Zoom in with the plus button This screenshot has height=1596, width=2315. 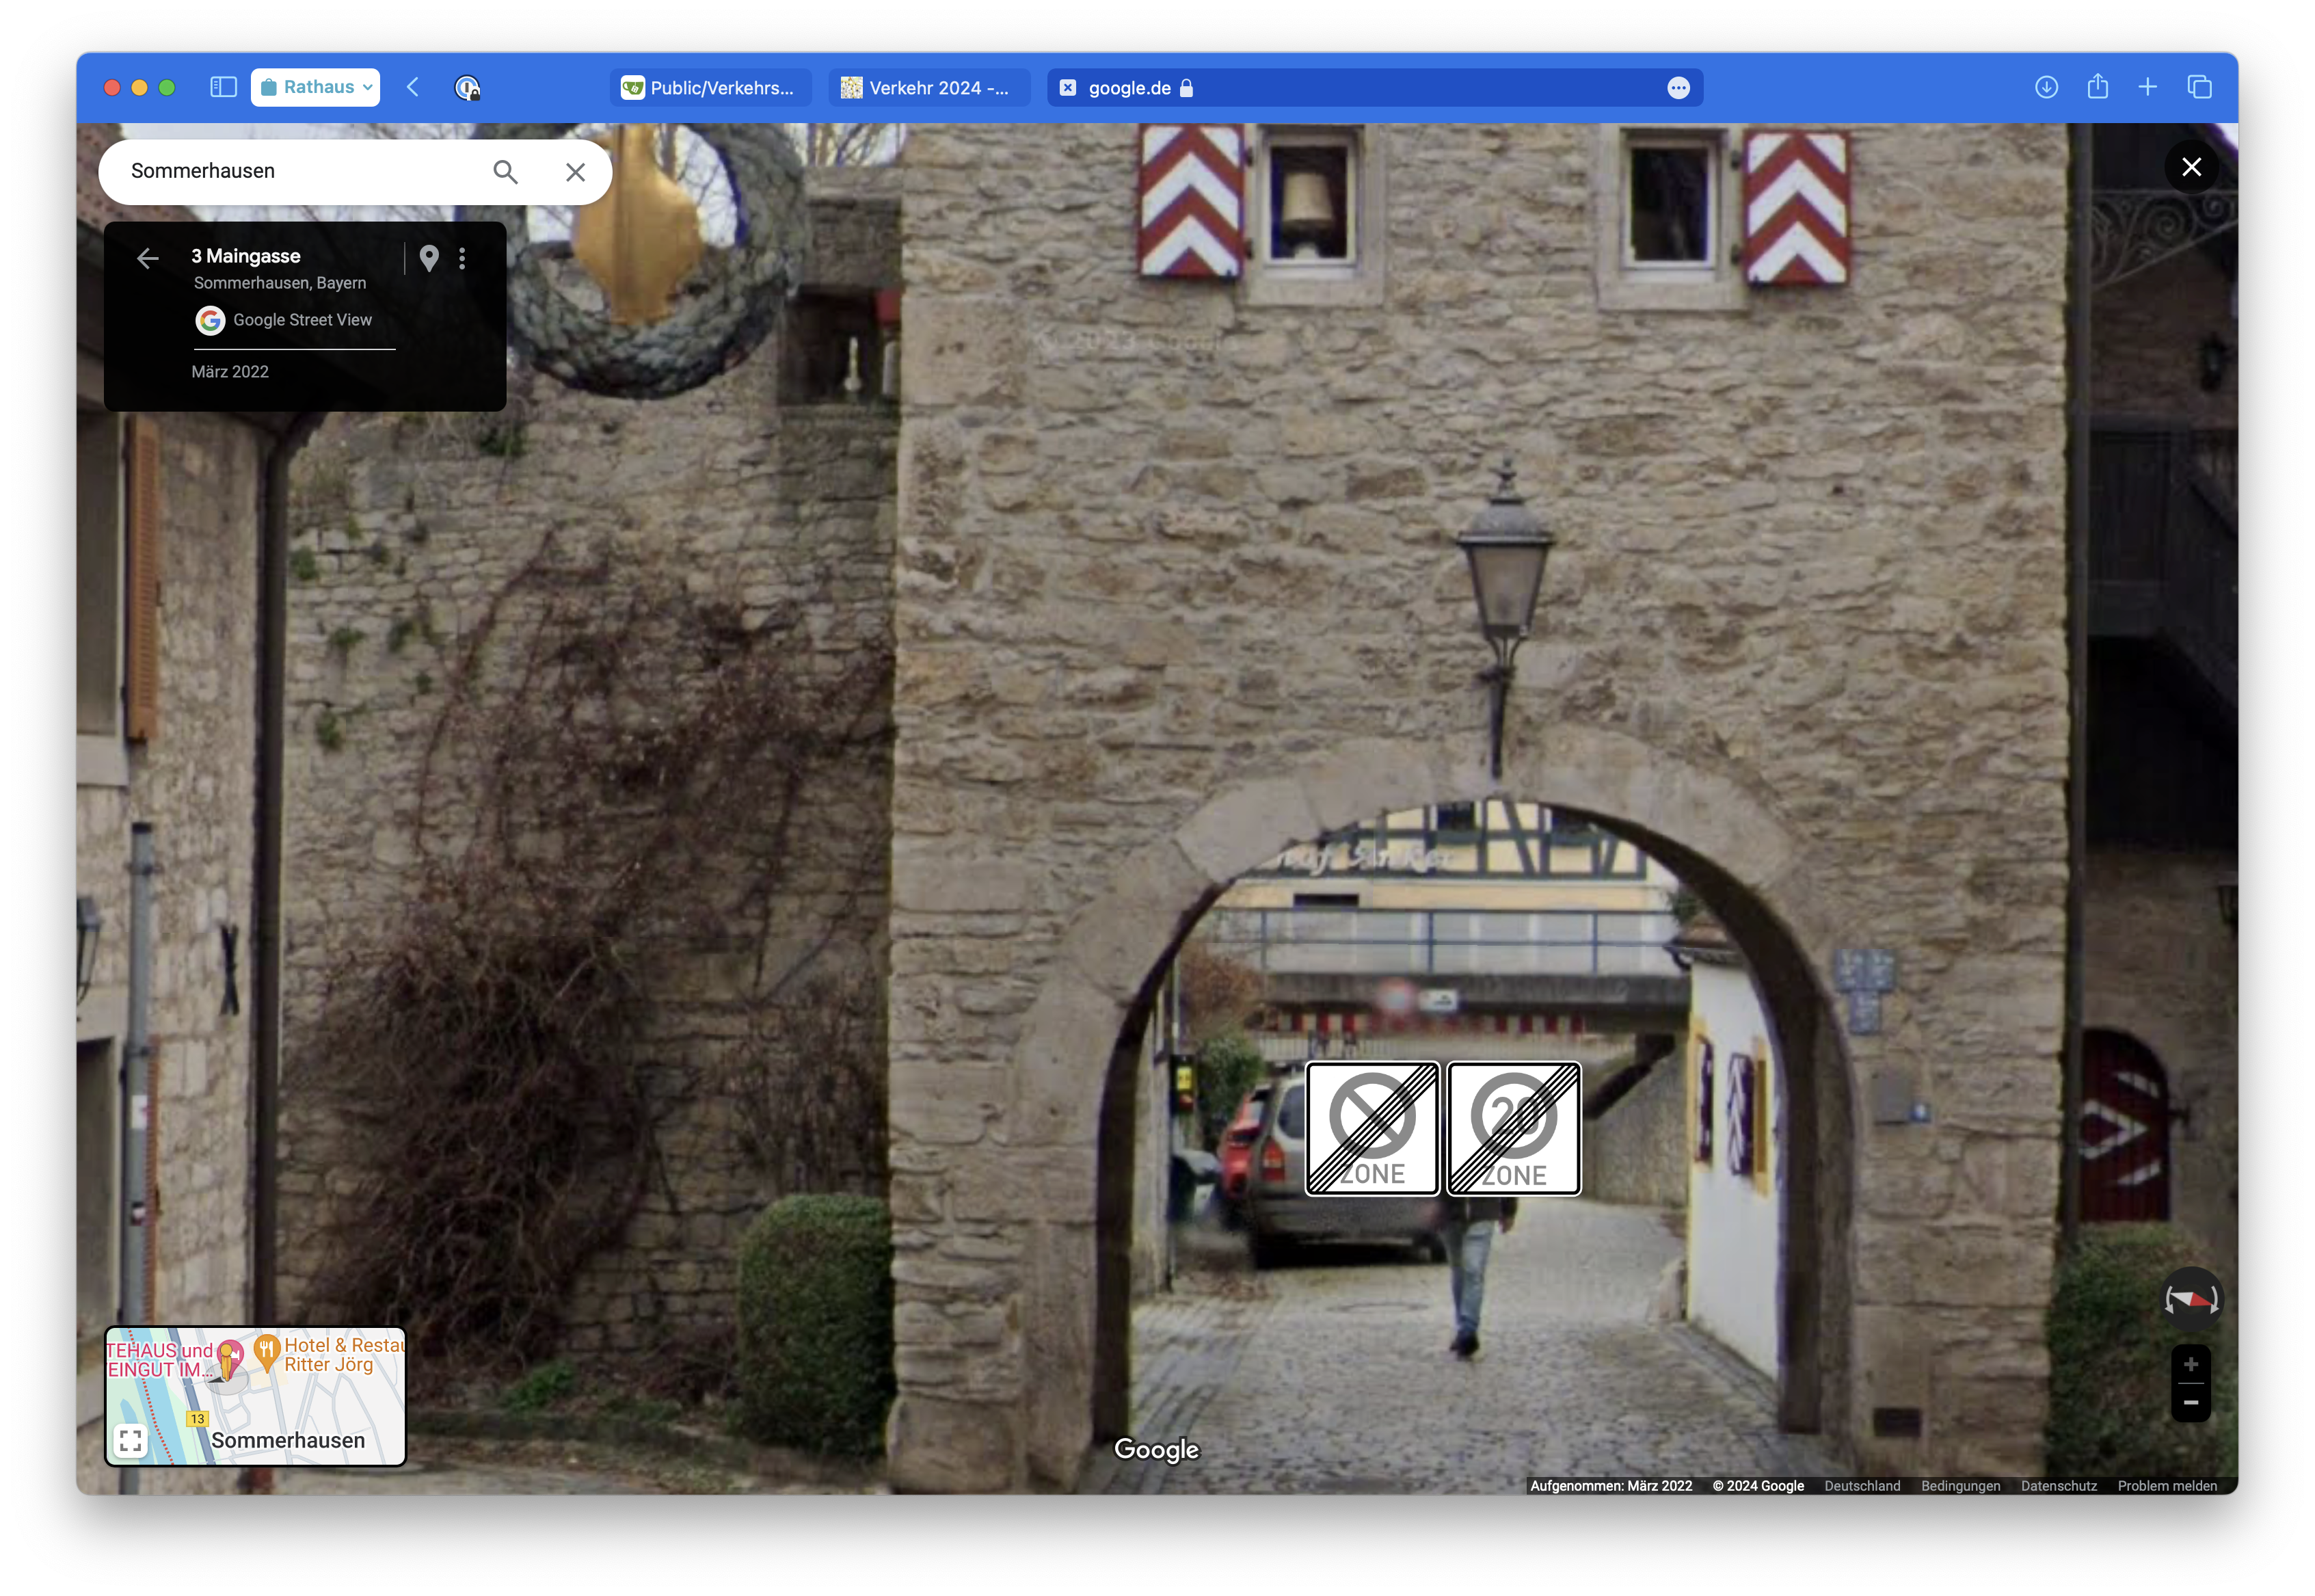coord(2190,1364)
